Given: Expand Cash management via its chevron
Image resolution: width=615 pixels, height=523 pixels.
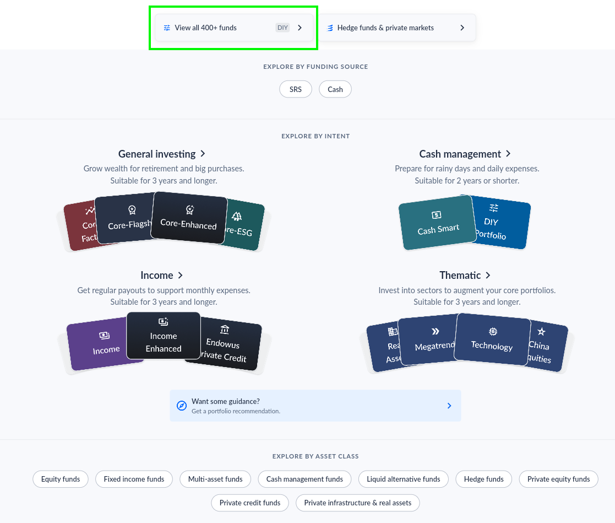Looking at the screenshot, I should pyautogui.click(x=508, y=154).
